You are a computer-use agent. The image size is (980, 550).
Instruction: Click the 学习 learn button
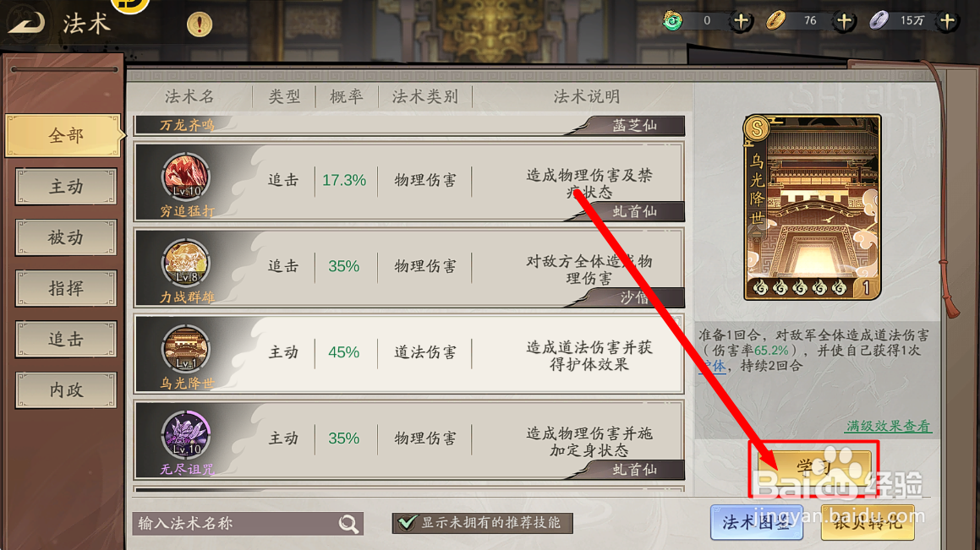[x=814, y=467]
